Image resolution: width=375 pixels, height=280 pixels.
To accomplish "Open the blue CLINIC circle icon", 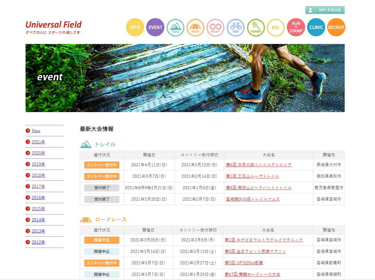I will tap(316, 27).
